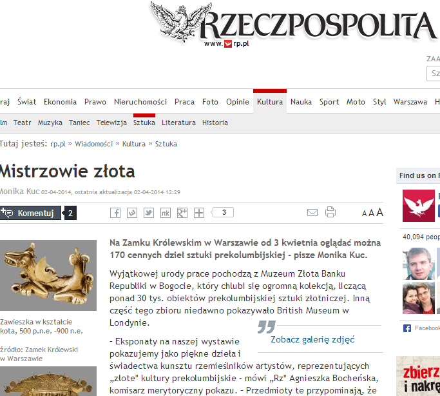Open the Prawo section
The image size is (440, 396).
pyautogui.click(x=95, y=102)
